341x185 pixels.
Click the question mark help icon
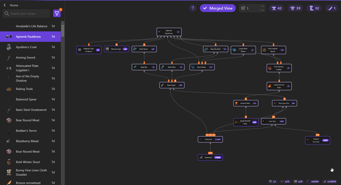click(193, 8)
